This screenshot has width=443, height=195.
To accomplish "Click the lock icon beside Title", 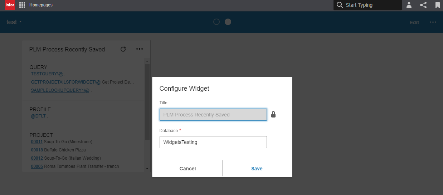I will 273,114.
